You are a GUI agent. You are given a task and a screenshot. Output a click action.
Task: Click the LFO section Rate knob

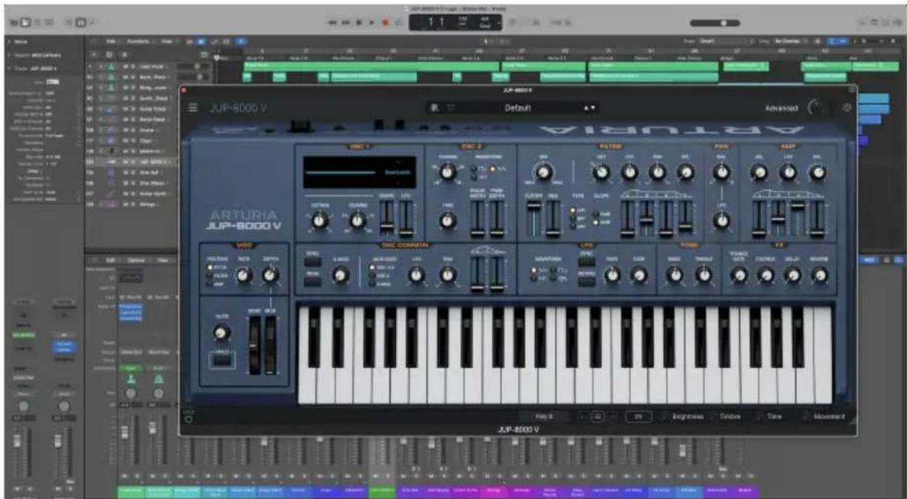tap(612, 276)
